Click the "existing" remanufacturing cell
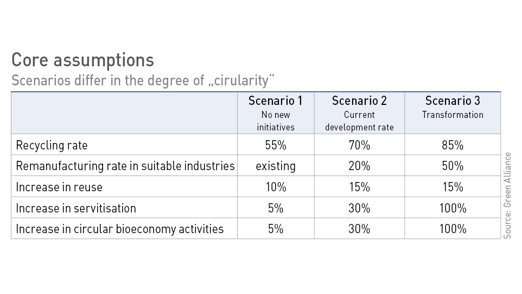This screenshot has width=522, height=294. (276, 166)
